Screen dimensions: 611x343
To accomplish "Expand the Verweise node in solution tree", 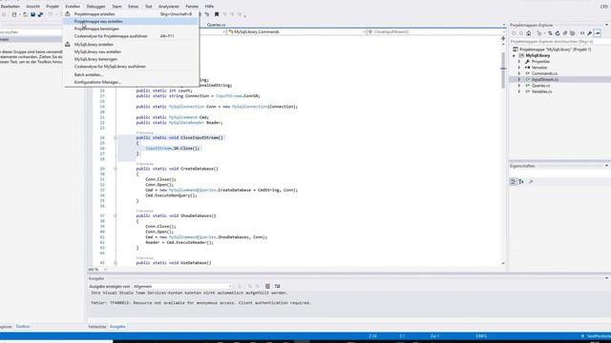I will (519, 68).
